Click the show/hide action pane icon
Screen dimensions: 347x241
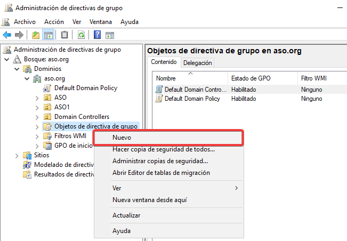[110, 35]
